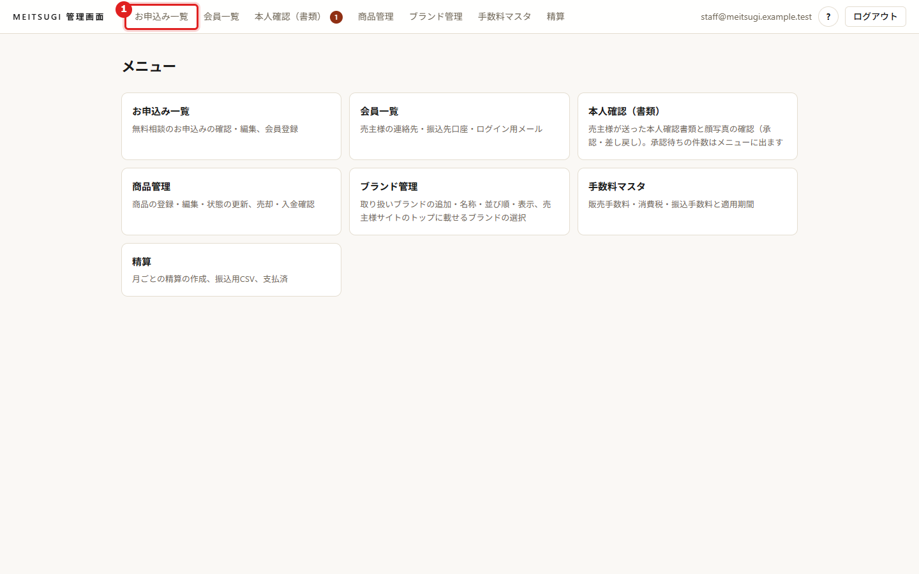Screen dimensions: 919x574
Task: Click description 月ごとの精算の作成、振込用CSV、支払済
Action: (210, 279)
